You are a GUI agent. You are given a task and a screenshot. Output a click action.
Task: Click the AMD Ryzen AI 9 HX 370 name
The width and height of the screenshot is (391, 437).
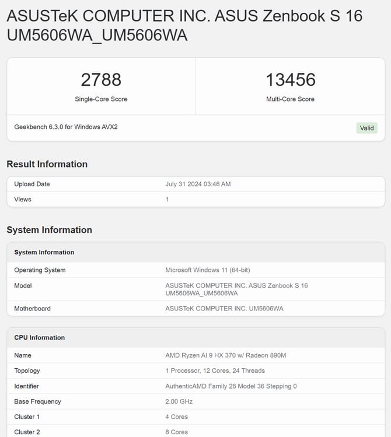225,355
